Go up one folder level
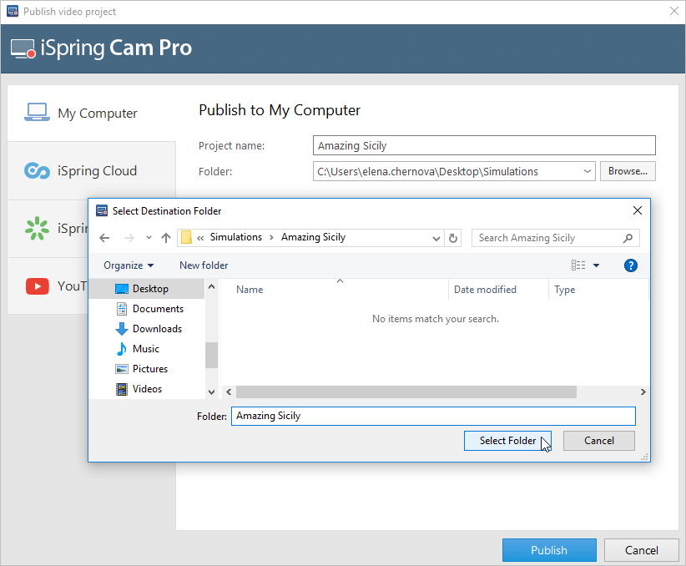Image resolution: width=686 pixels, height=566 pixels. (166, 238)
